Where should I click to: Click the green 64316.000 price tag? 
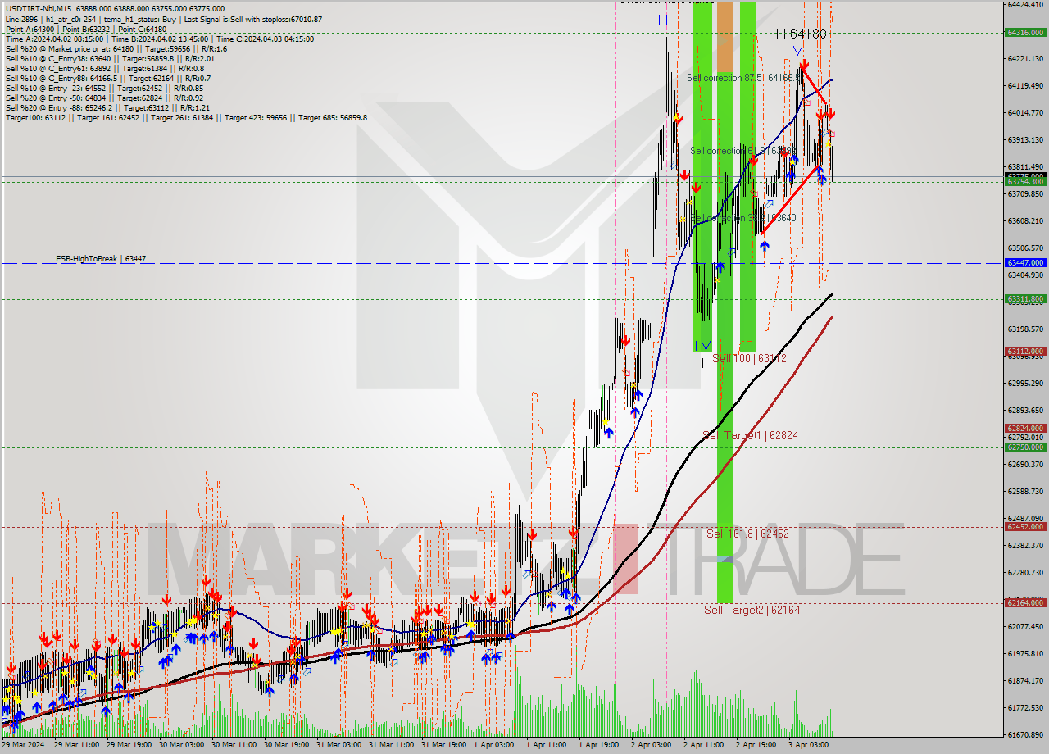1024,33
